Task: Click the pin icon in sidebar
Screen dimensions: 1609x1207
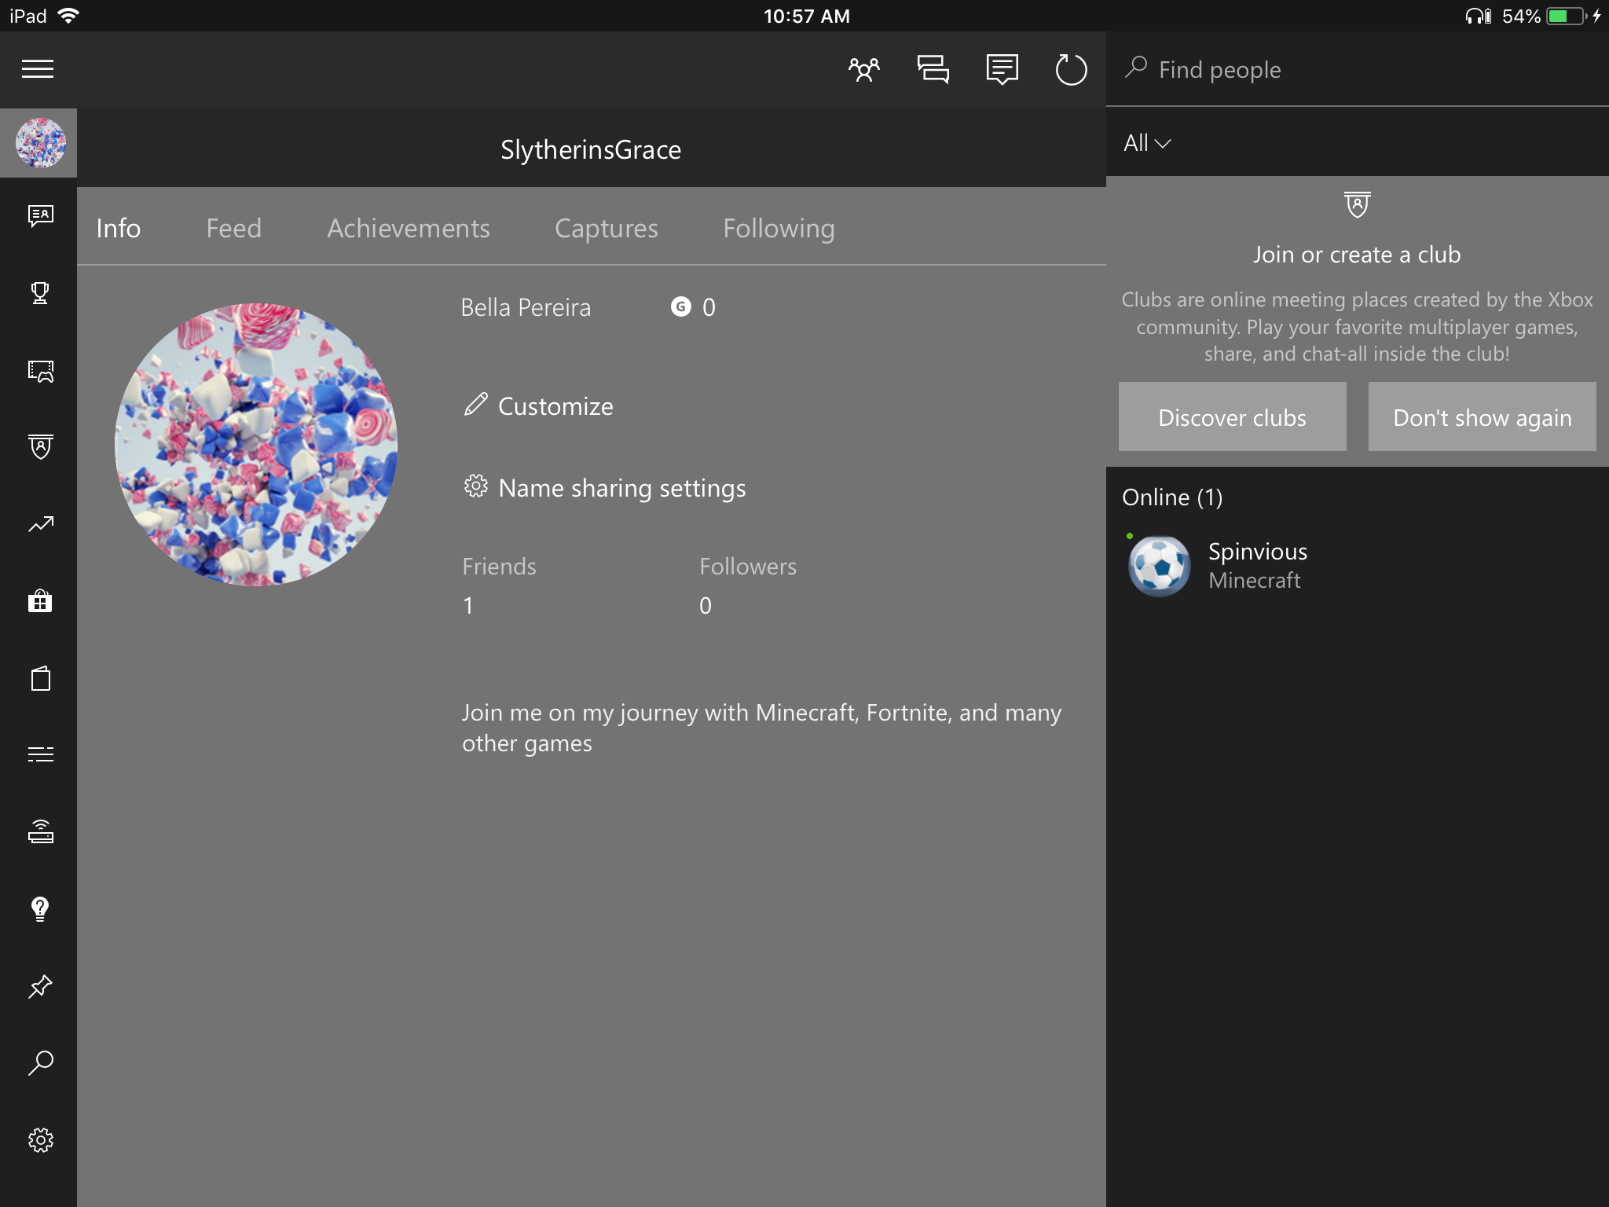Action: (40, 986)
